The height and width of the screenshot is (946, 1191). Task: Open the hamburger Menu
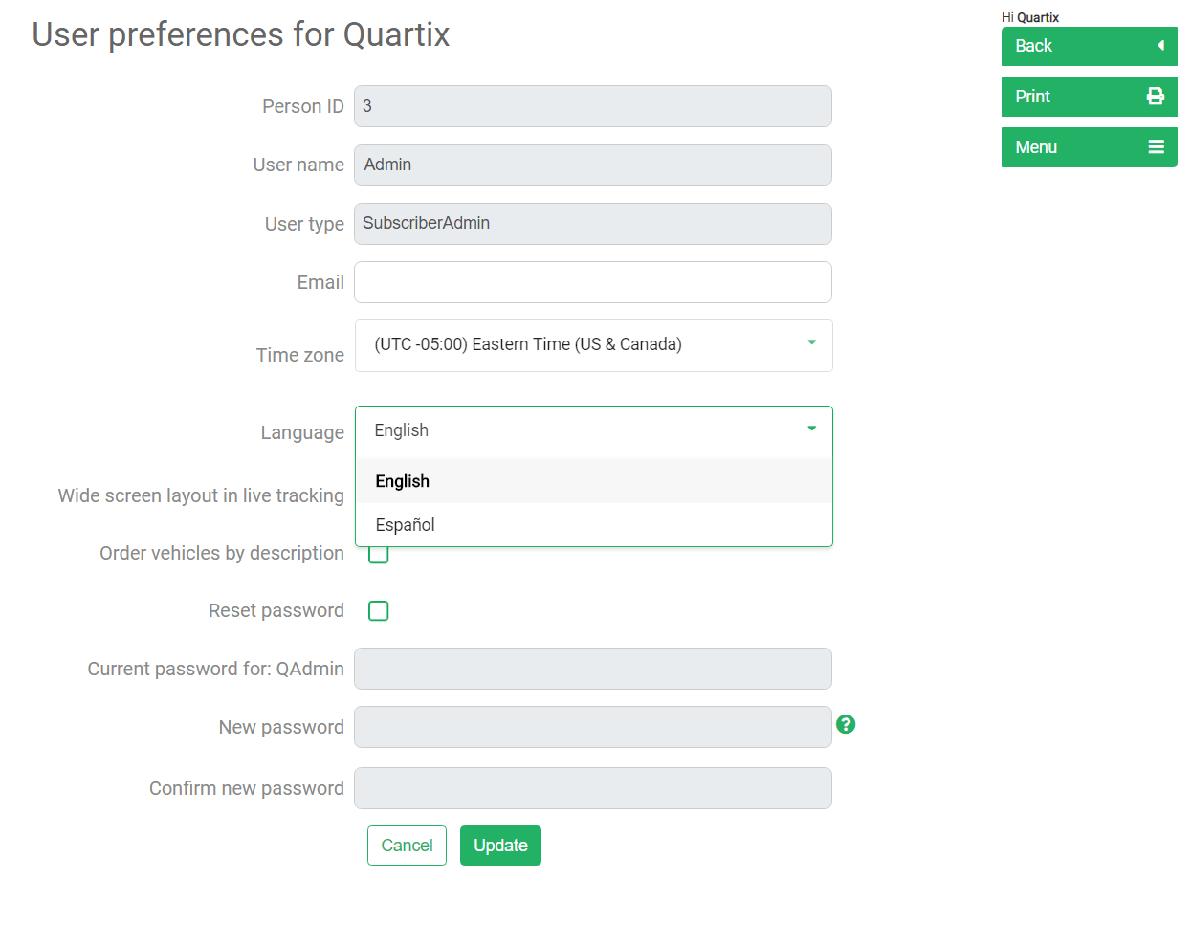pos(1089,147)
